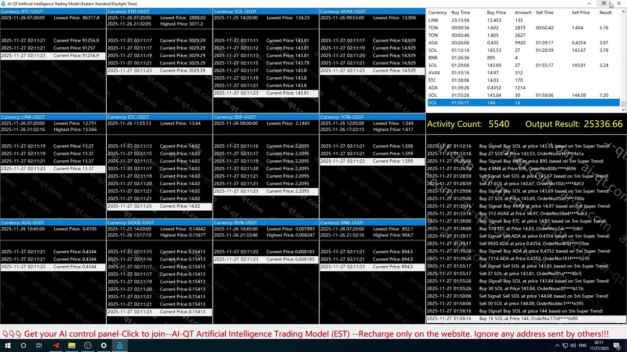
Task: Click the Amount column header
Action: pyautogui.click(x=523, y=12)
